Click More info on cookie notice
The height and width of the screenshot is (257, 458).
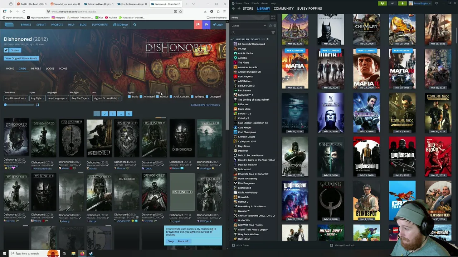click(x=184, y=241)
